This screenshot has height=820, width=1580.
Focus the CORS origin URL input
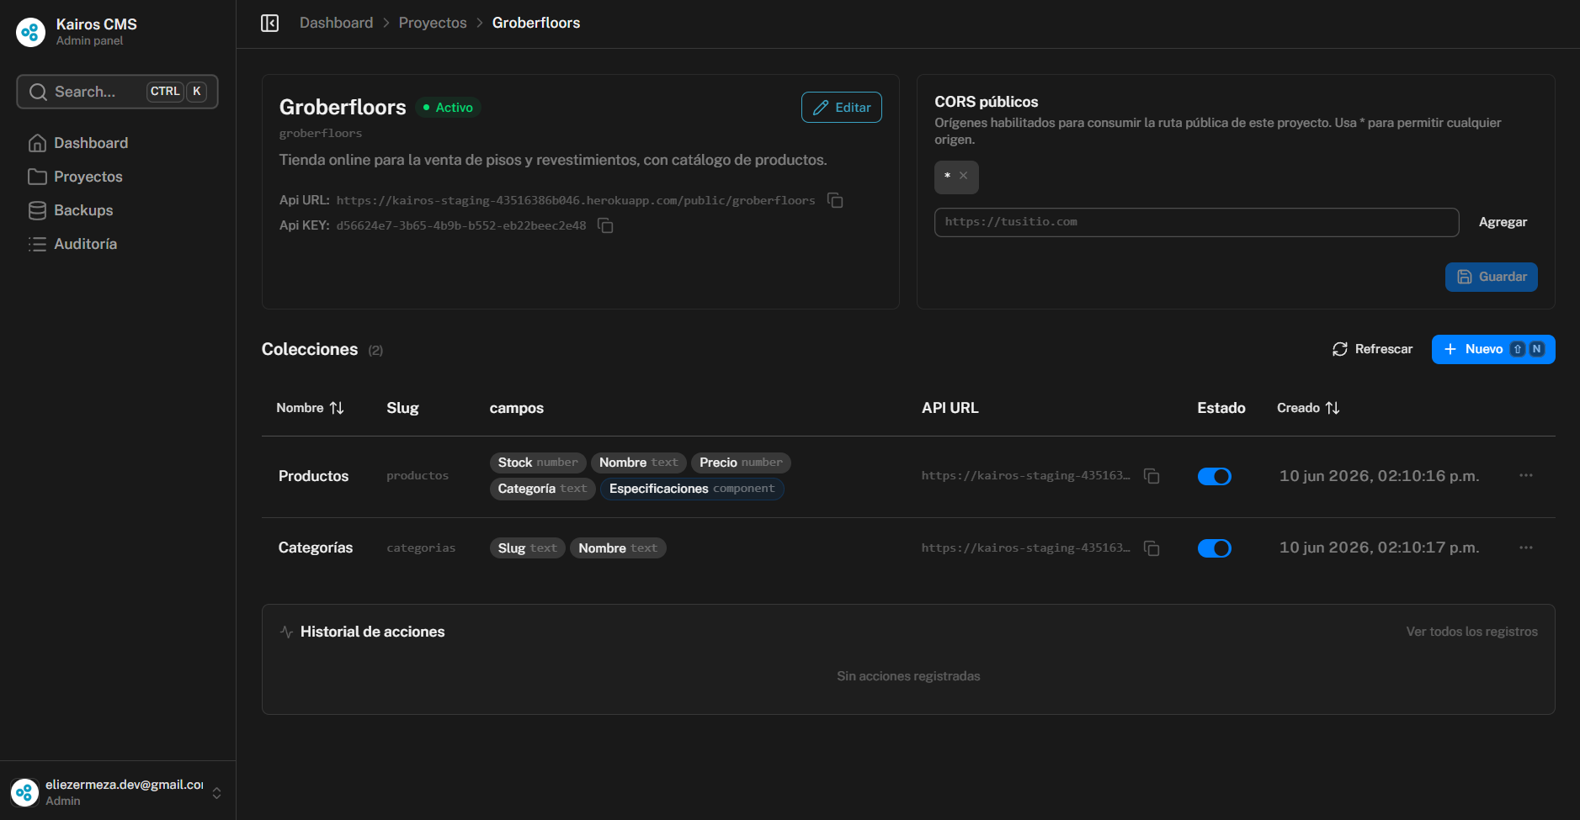point(1196,222)
